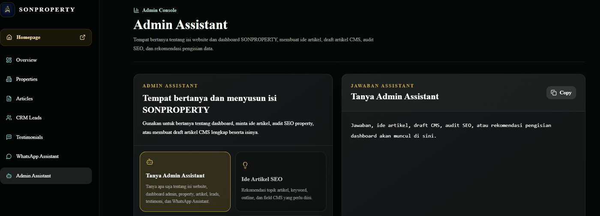Click the Admin Console bar chart icon
This screenshot has height=216, width=600.
[136, 10]
